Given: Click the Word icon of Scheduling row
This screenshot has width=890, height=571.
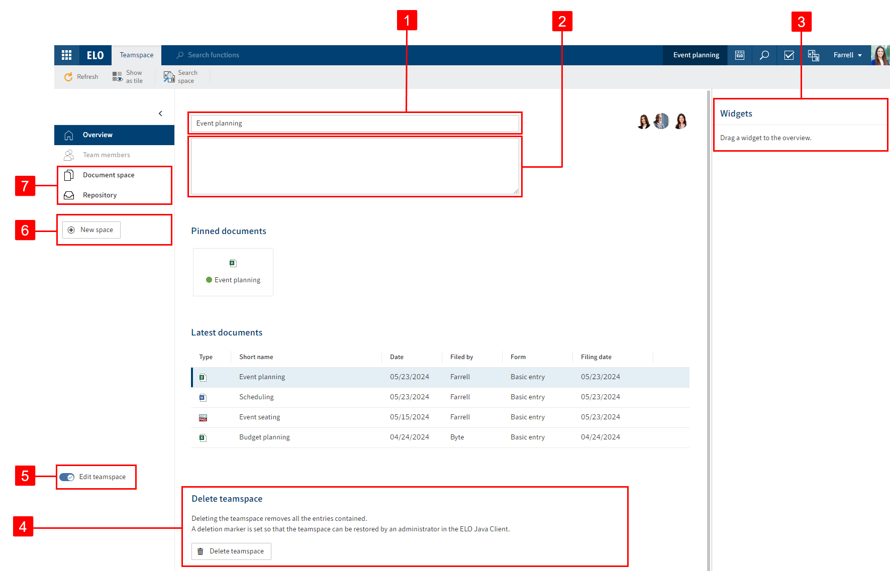Looking at the screenshot, I should 203,398.
